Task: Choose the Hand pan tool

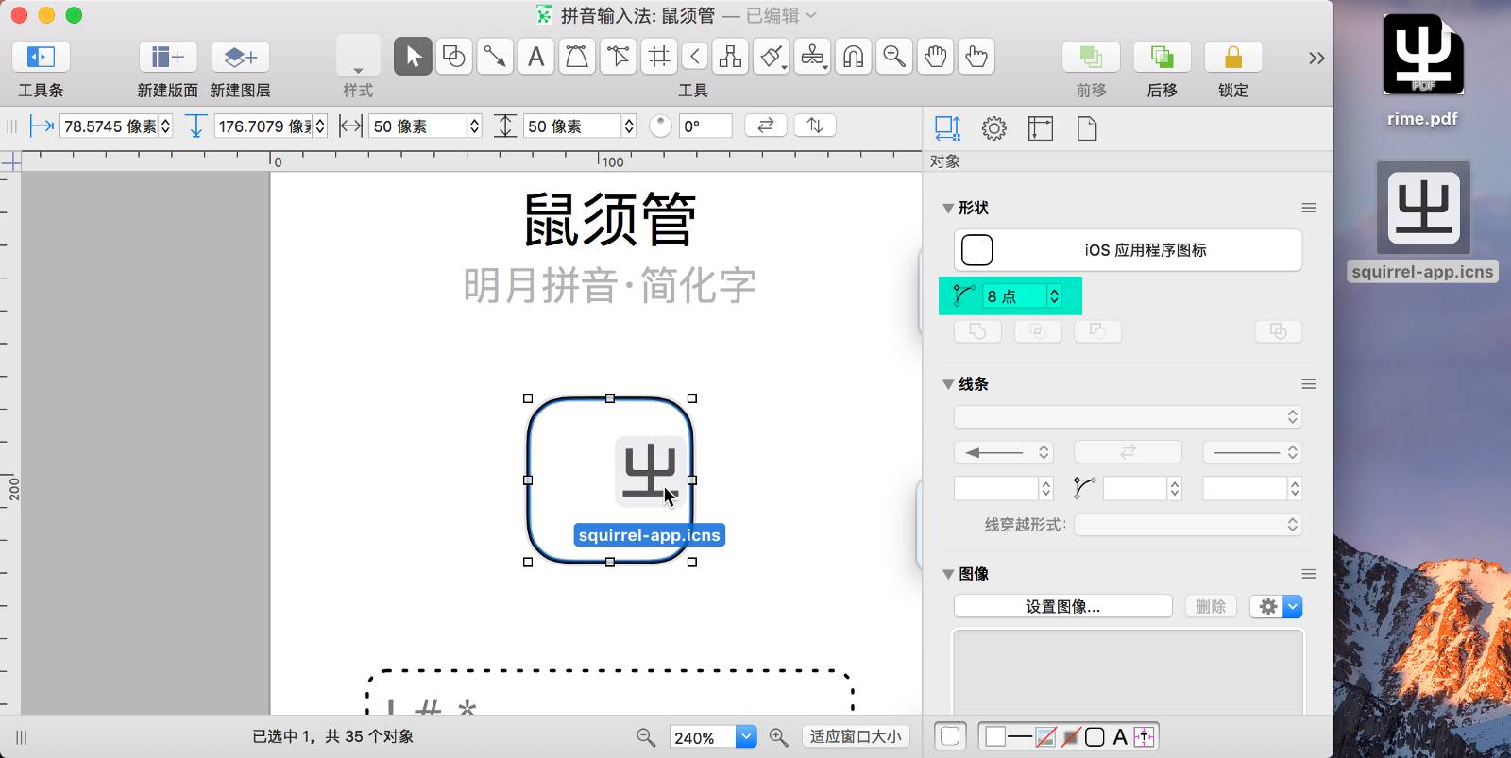Action: coord(935,57)
